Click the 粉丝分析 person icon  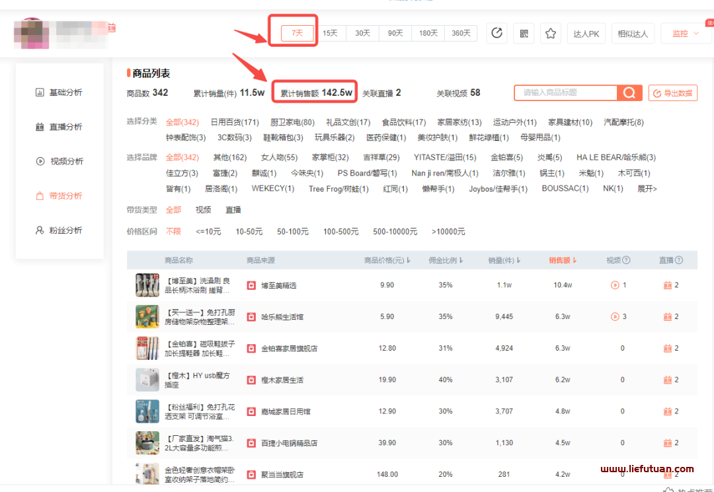click(x=40, y=230)
